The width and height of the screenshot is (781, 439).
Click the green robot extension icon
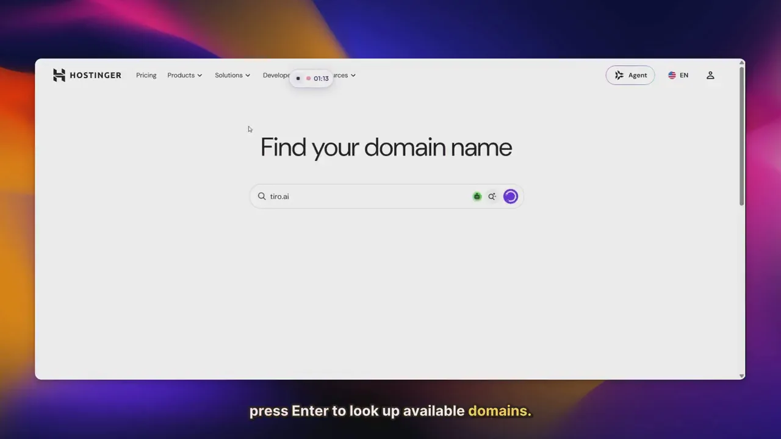point(477,196)
